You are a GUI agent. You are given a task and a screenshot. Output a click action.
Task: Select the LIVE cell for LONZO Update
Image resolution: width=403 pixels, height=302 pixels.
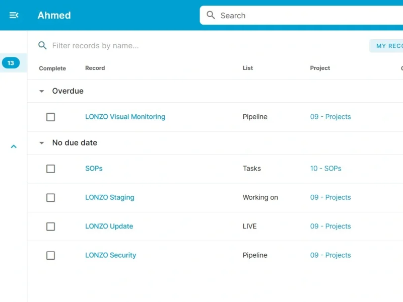pos(249,226)
